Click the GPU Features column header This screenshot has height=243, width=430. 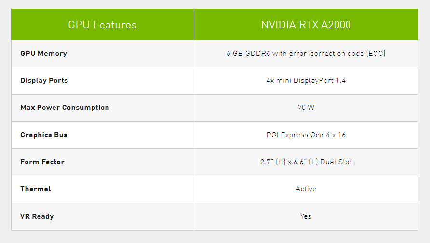click(102, 25)
